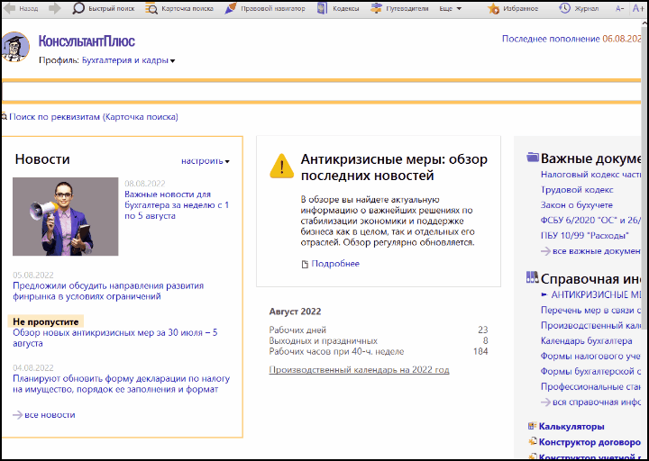Click the КонсультантПлюс professor logo
The width and height of the screenshot is (649, 461).
tap(15, 47)
